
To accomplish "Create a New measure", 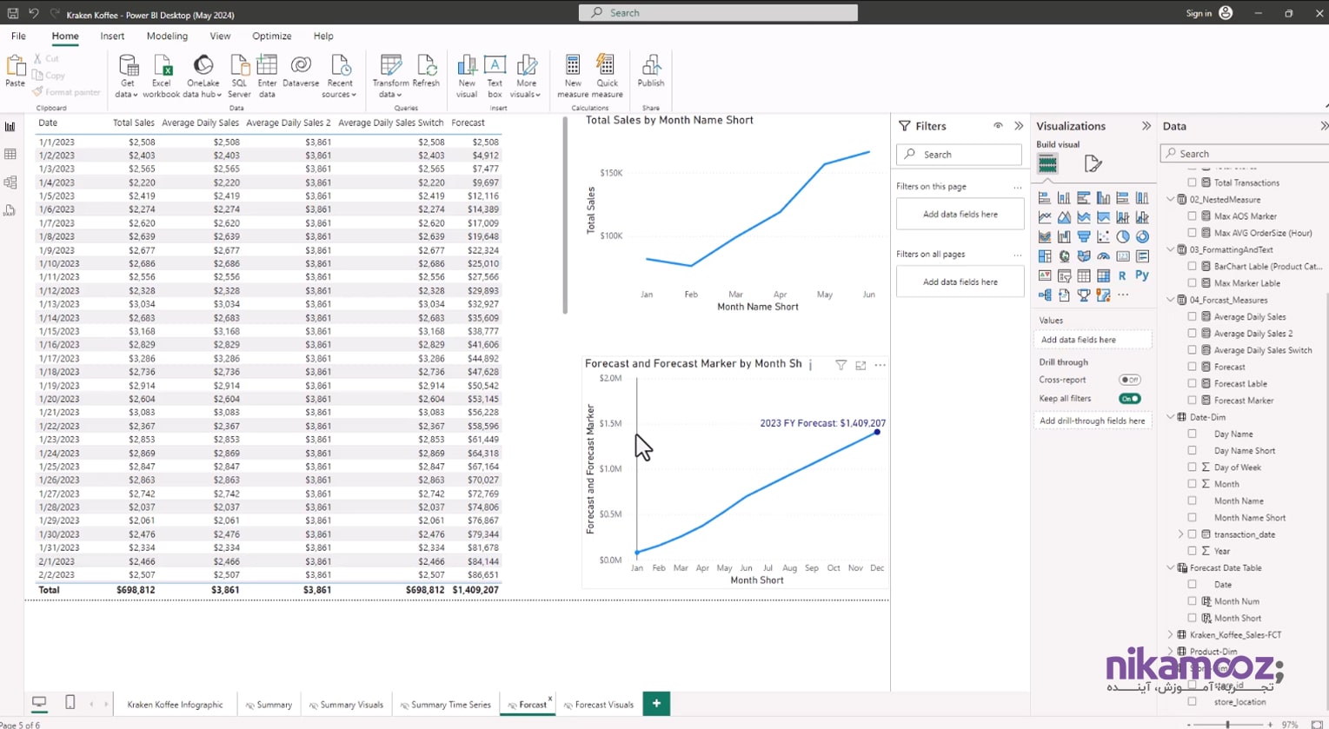I will click(573, 76).
